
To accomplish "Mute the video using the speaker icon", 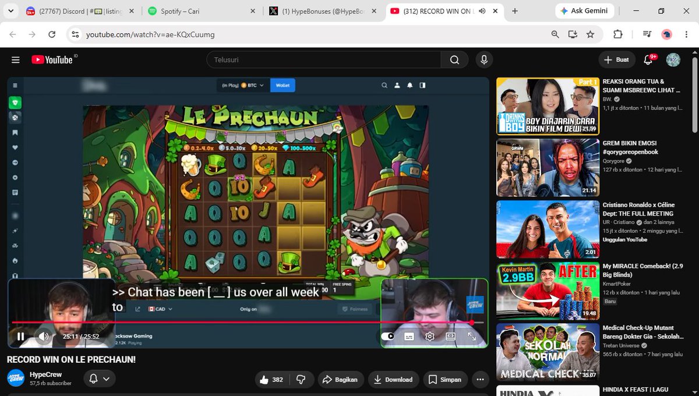I will [x=44, y=336].
